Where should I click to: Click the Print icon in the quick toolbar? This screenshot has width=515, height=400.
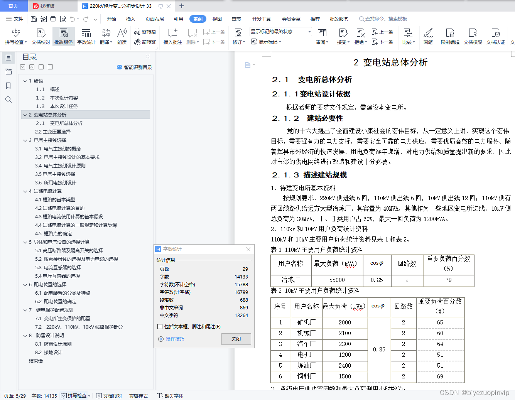pyautogui.click(x=53, y=19)
